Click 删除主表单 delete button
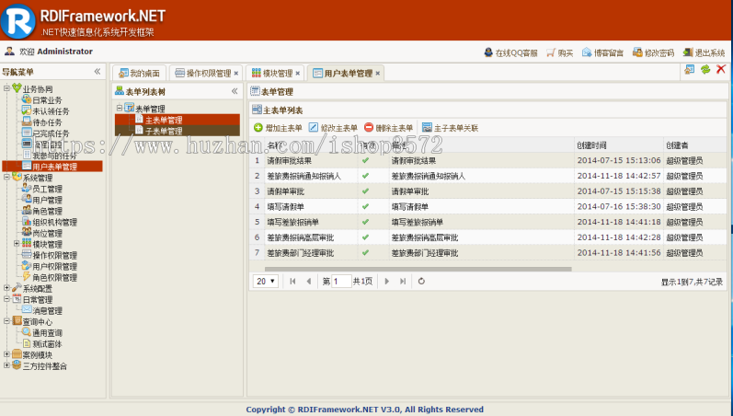The image size is (733, 416). [x=388, y=128]
